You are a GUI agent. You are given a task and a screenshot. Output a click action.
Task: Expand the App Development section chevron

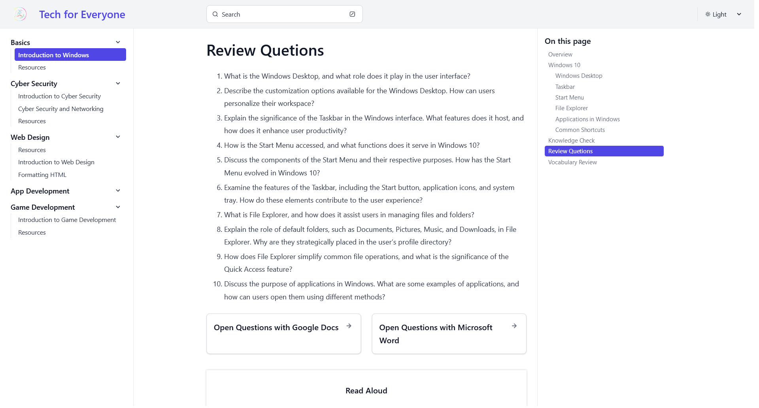(118, 191)
